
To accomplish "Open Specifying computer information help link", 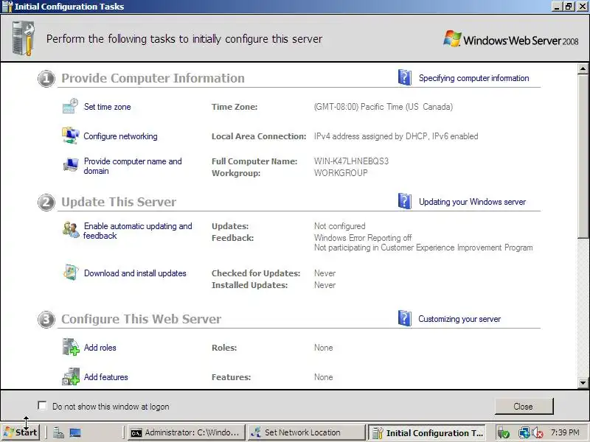I will [473, 78].
